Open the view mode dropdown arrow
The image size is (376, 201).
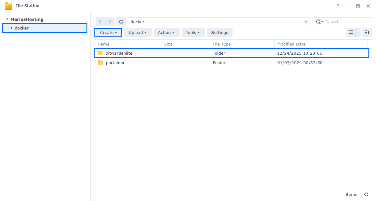click(x=357, y=32)
